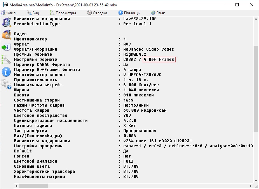This screenshot has height=189, width=259.
Task: Click the Помощь info icon
Action: [x=120, y=13]
